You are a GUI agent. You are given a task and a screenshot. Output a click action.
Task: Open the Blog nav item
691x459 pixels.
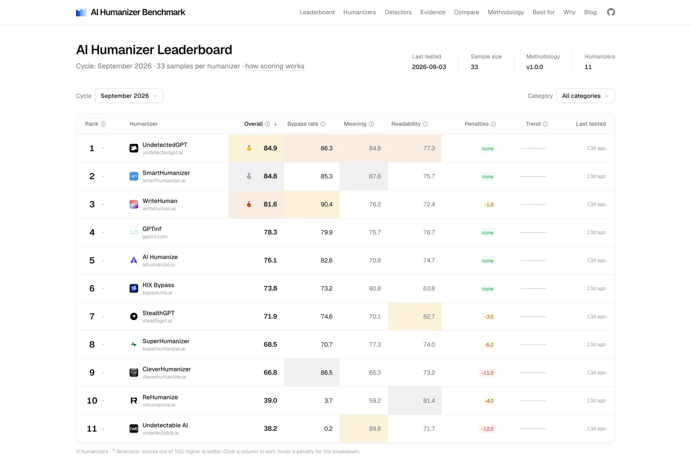(590, 12)
